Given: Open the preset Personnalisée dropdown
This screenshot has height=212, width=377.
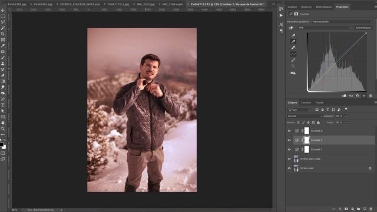Looking at the screenshot, I should [x=342, y=22].
